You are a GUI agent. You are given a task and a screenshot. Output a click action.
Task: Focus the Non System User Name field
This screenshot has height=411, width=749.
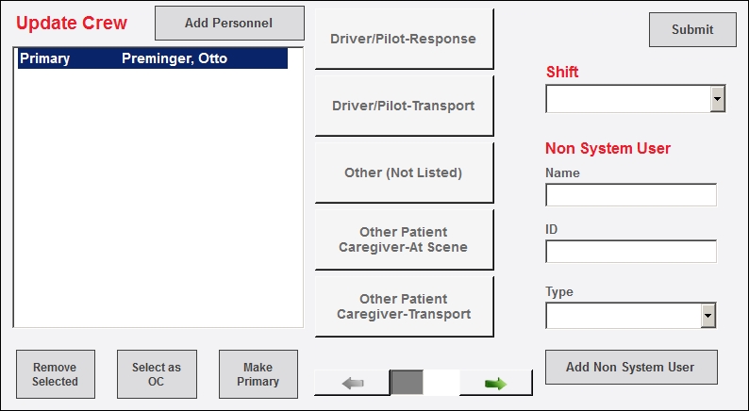tap(631, 195)
